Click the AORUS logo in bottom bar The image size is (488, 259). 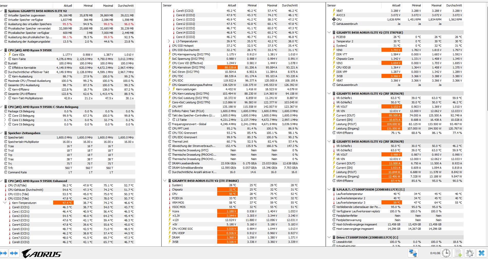pyautogui.click(x=42, y=253)
